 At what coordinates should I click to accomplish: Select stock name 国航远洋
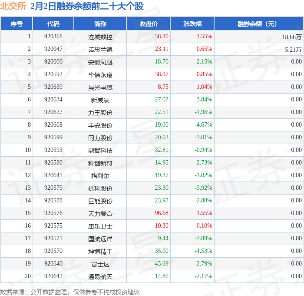click(x=100, y=239)
